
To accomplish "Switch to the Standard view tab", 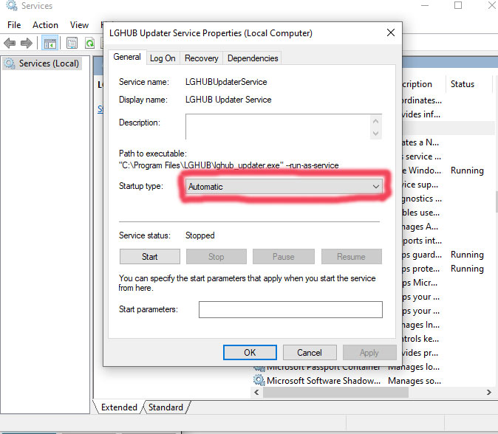I will point(166,407).
